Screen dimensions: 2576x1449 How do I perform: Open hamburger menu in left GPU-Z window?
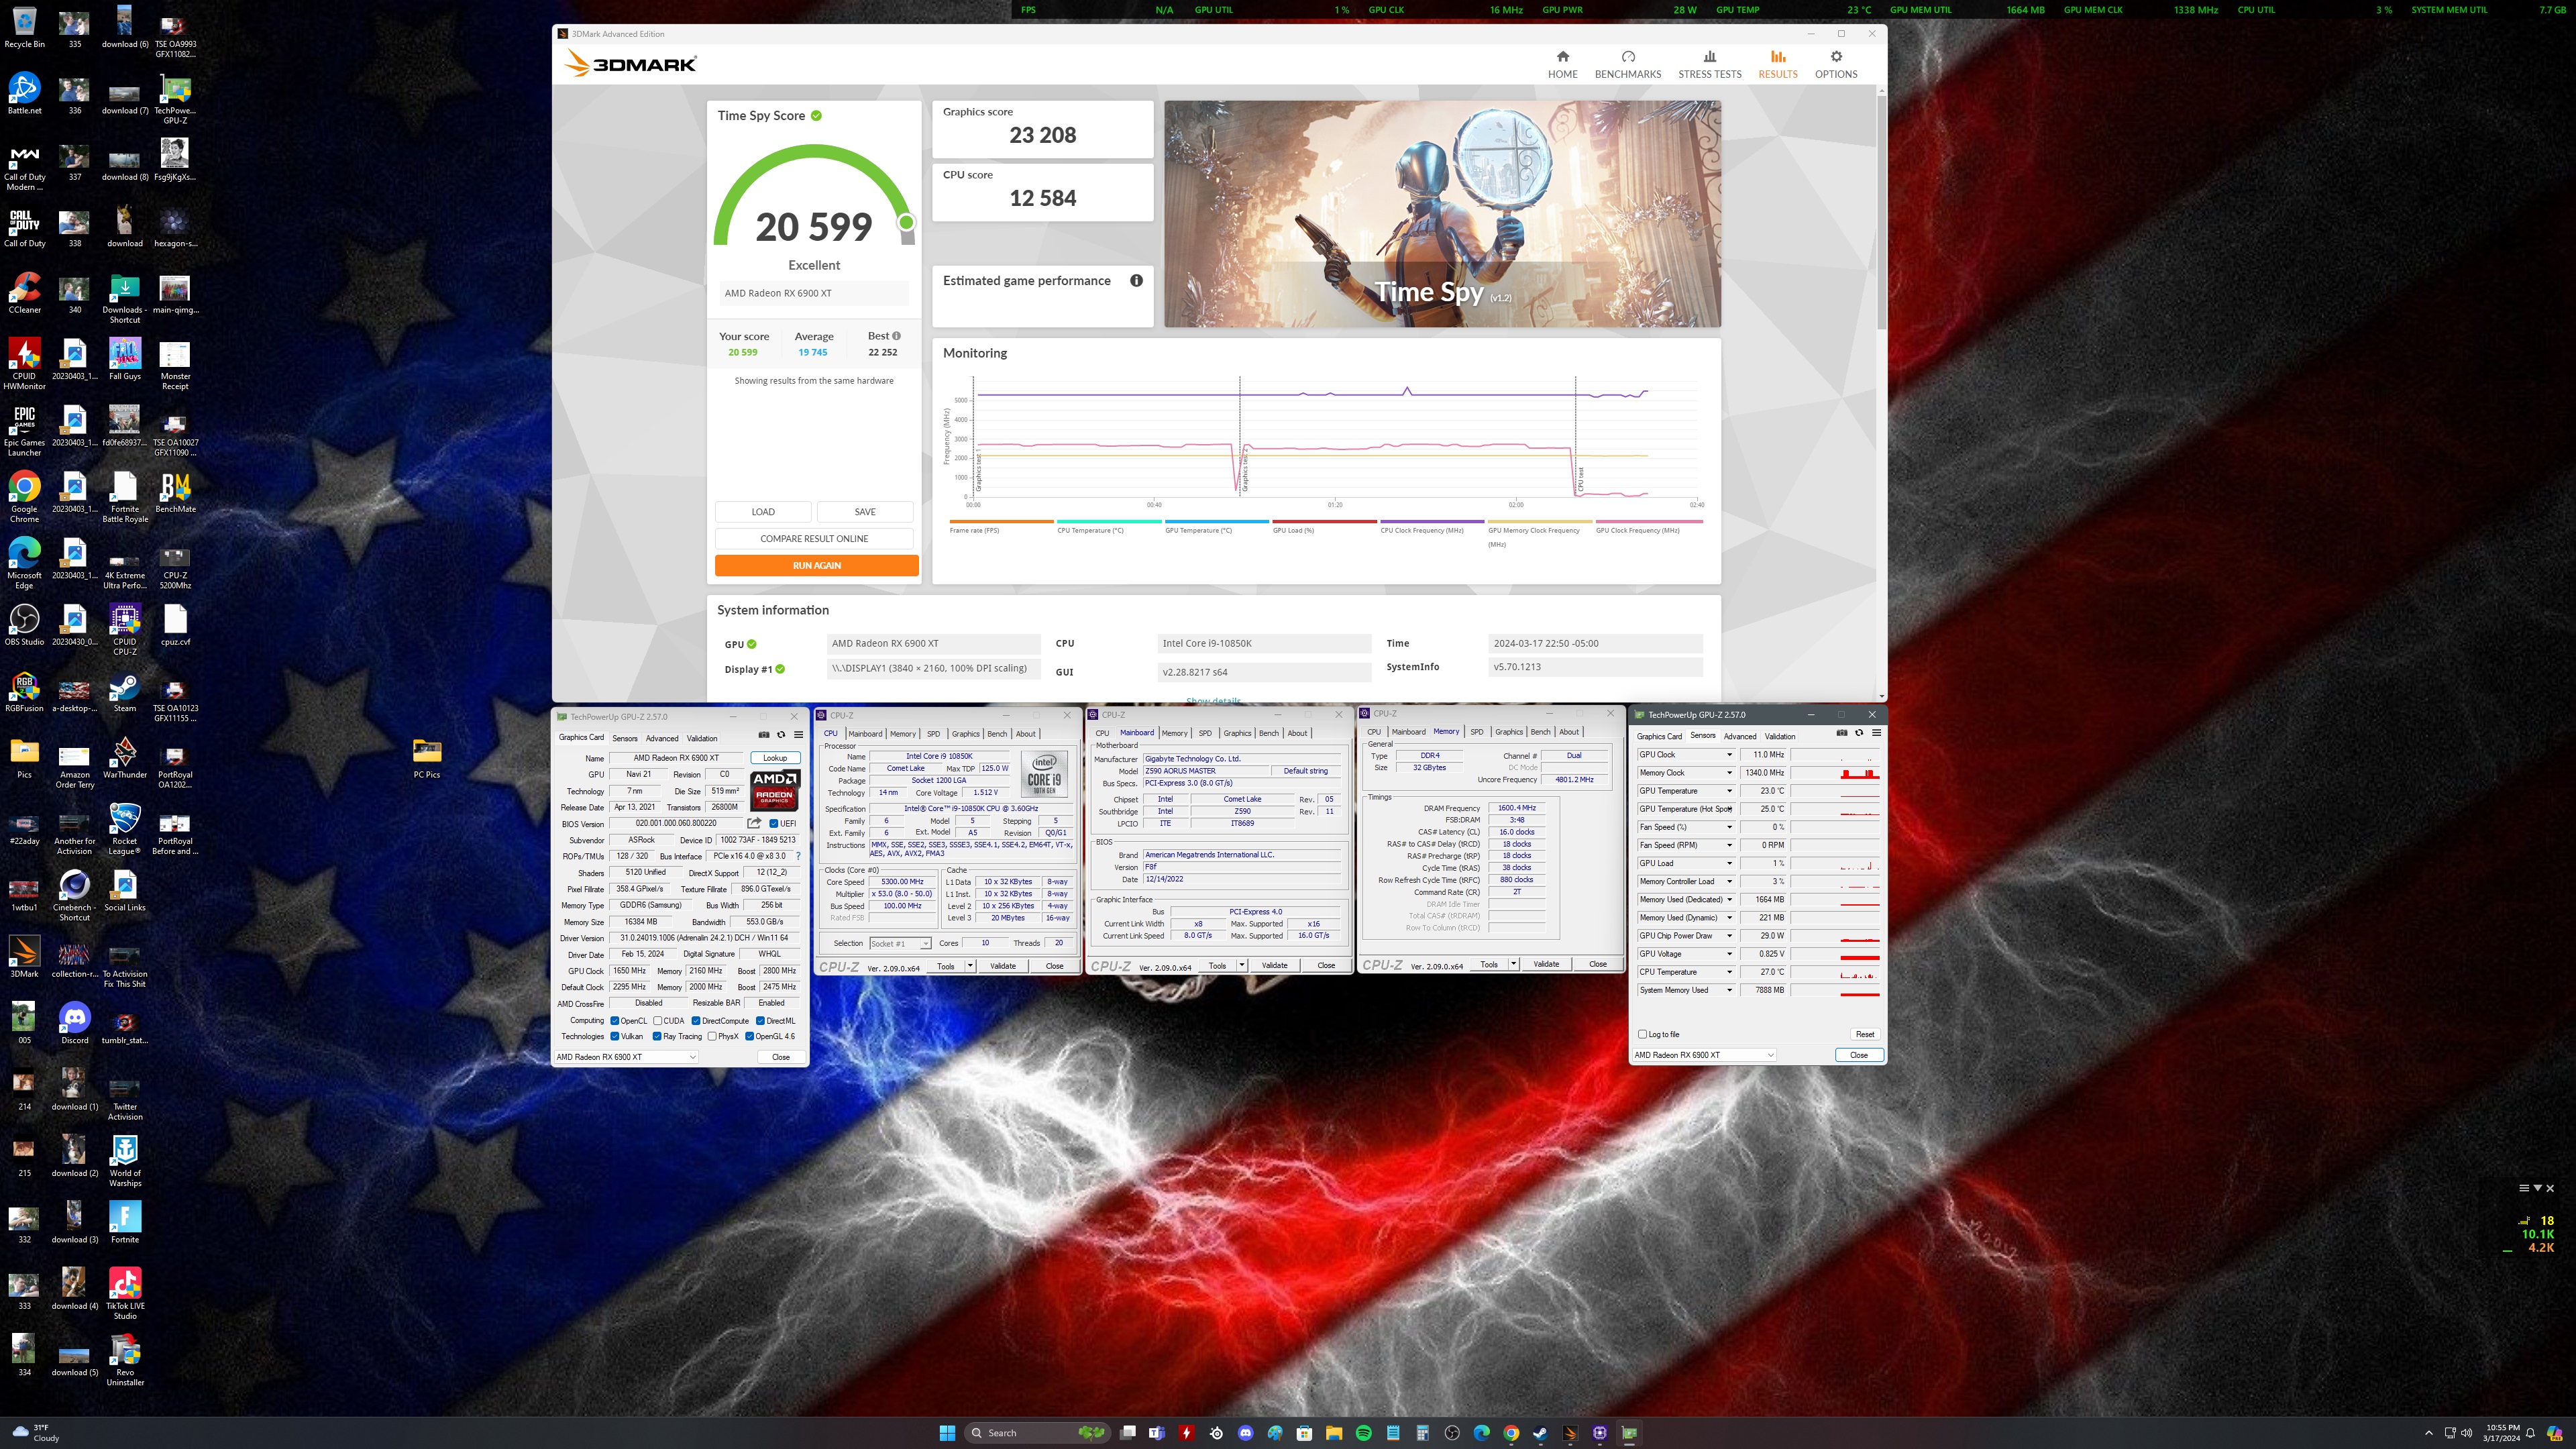(798, 735)
